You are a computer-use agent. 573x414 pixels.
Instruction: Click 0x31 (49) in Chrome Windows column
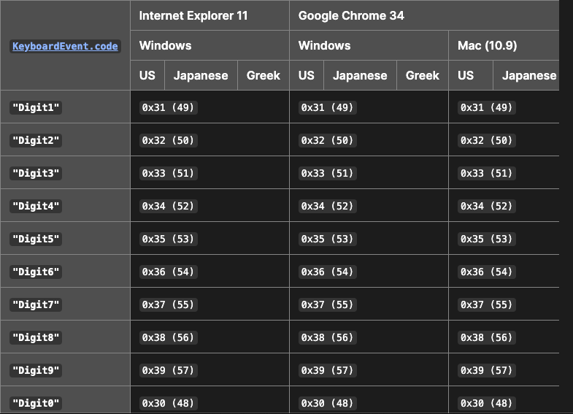click(328, 108)
